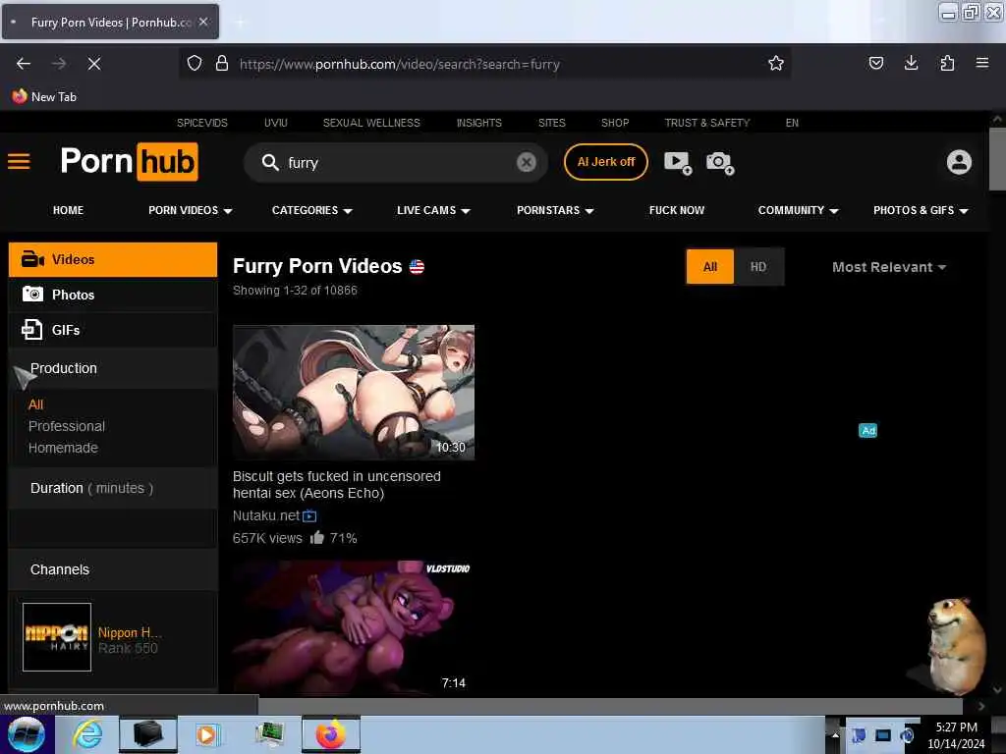
Task: Select the Videos sidebar tab
Action: [113, 259]
